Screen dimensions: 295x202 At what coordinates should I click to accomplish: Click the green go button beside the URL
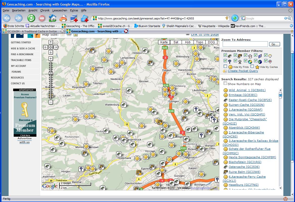click(x=235, y=18)
